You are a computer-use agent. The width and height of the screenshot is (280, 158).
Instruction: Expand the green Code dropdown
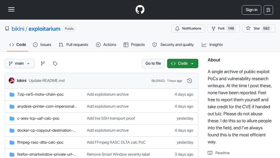tap(183, 63)
